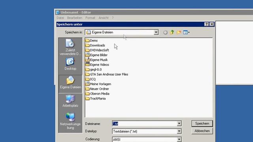Open the Format menu in Editor
Screen dimensions: 253x142
click(91, 18)
